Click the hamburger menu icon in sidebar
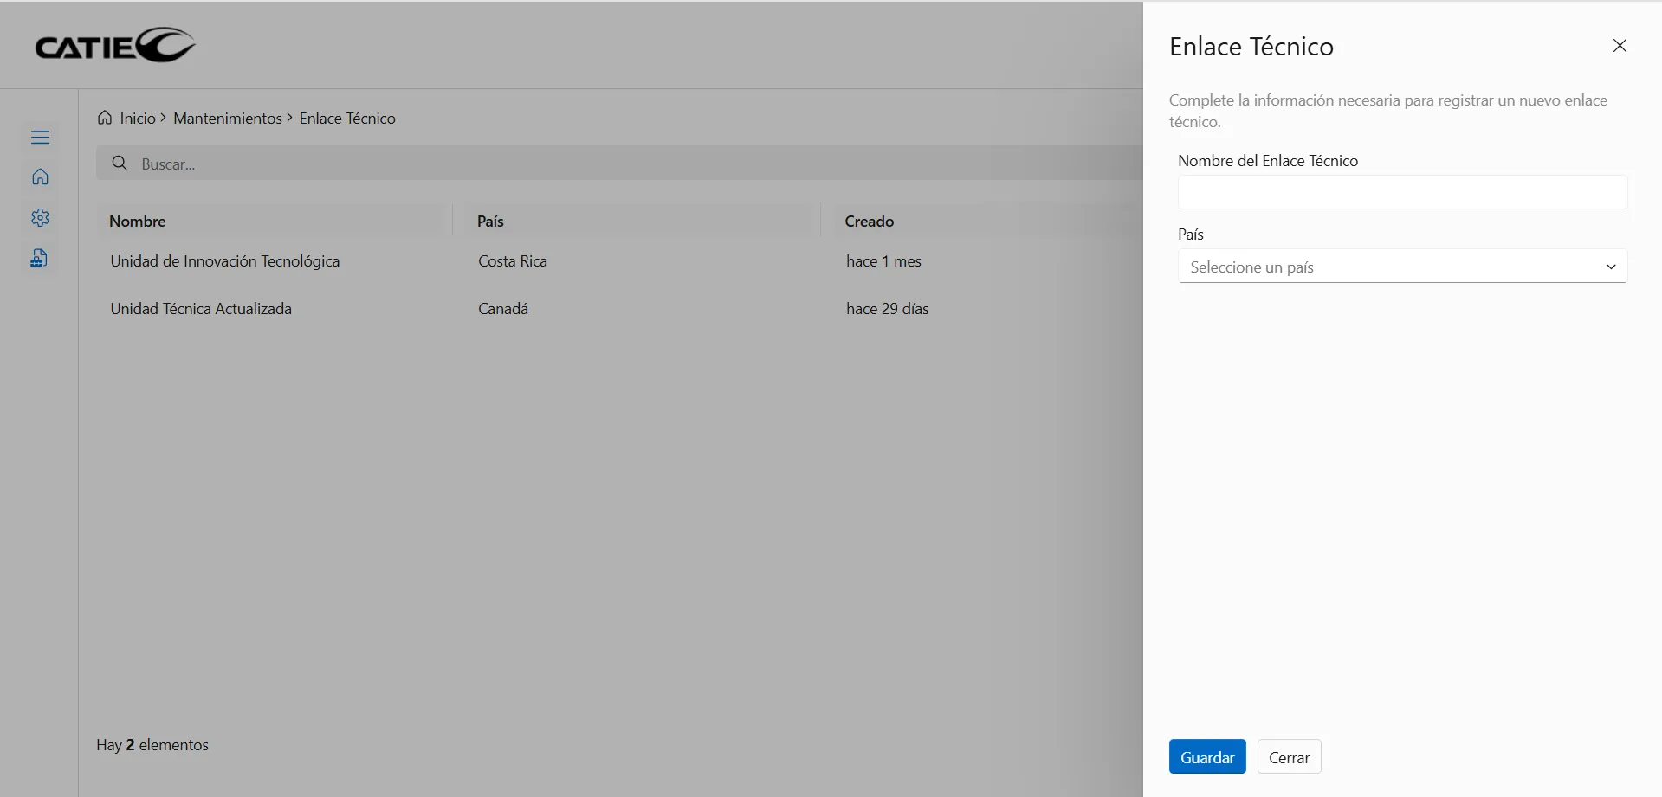1662x797 pixels. 40,138
